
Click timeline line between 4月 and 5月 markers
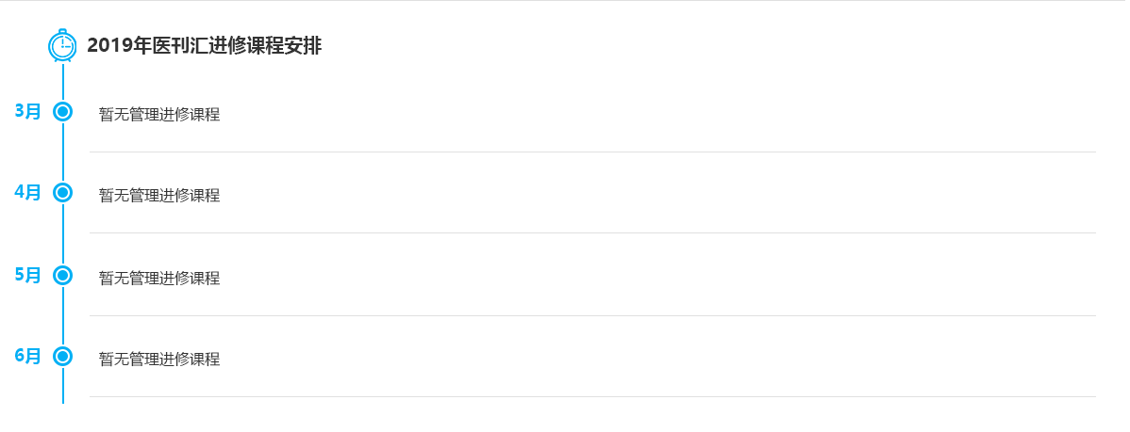click(x=63, y=234)
